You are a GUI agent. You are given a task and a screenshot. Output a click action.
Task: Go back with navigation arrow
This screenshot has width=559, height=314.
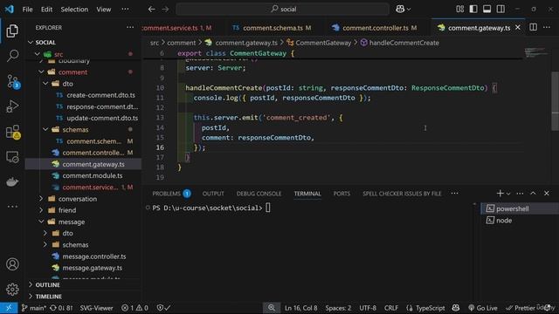(151, 10)
